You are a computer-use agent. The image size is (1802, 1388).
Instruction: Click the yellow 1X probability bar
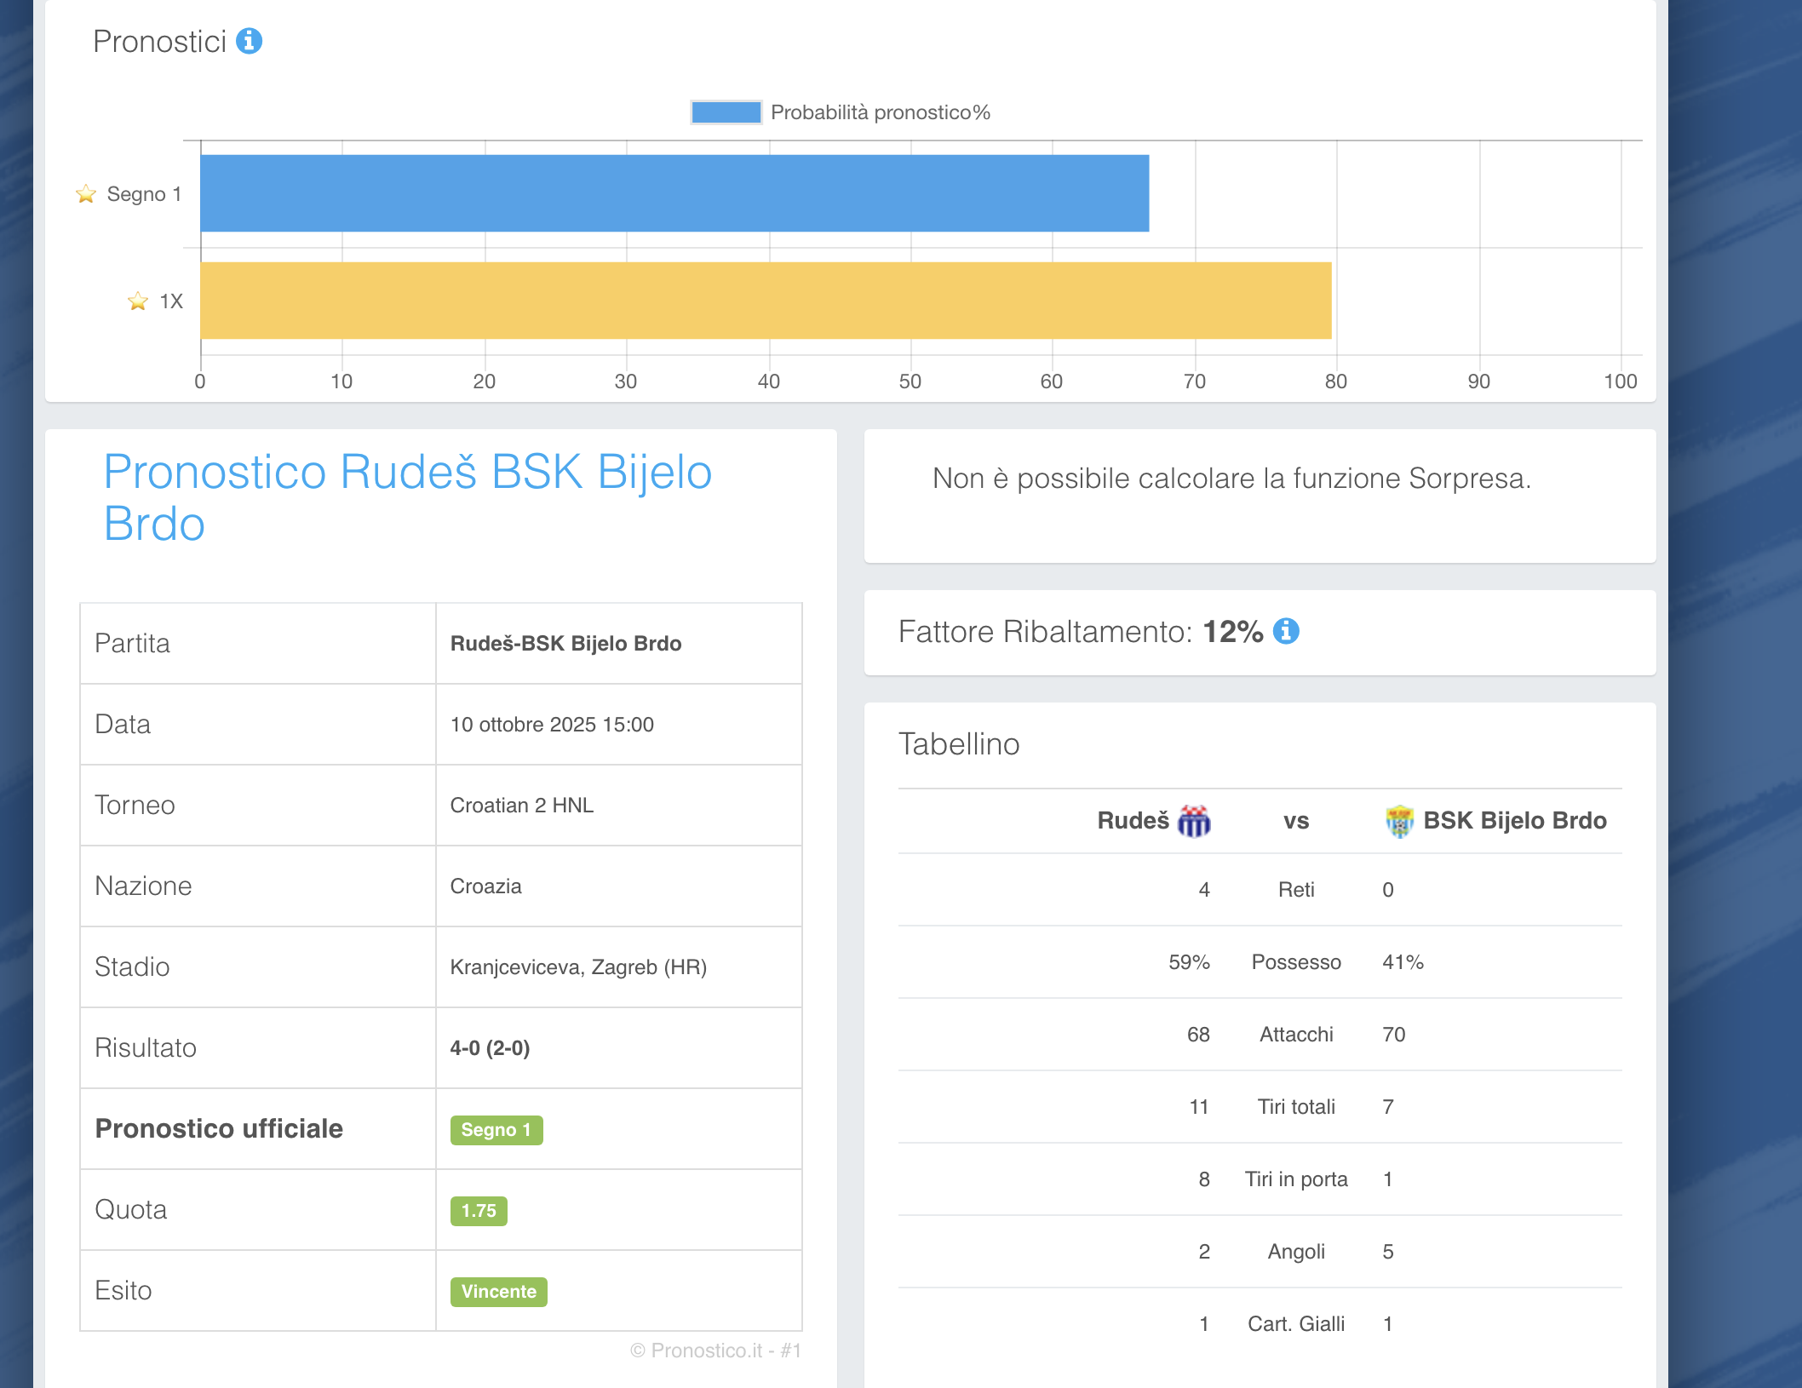coord(765,301)
